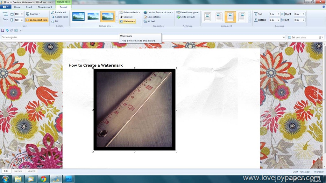The height and width of the screenshot is (183, 326).
Task: Click Set to default
Action: tap(186, 17)
